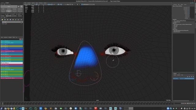196x110 pixels.
Task: Open Visual Studio Code from the taskbar
Action: point(20,108)
